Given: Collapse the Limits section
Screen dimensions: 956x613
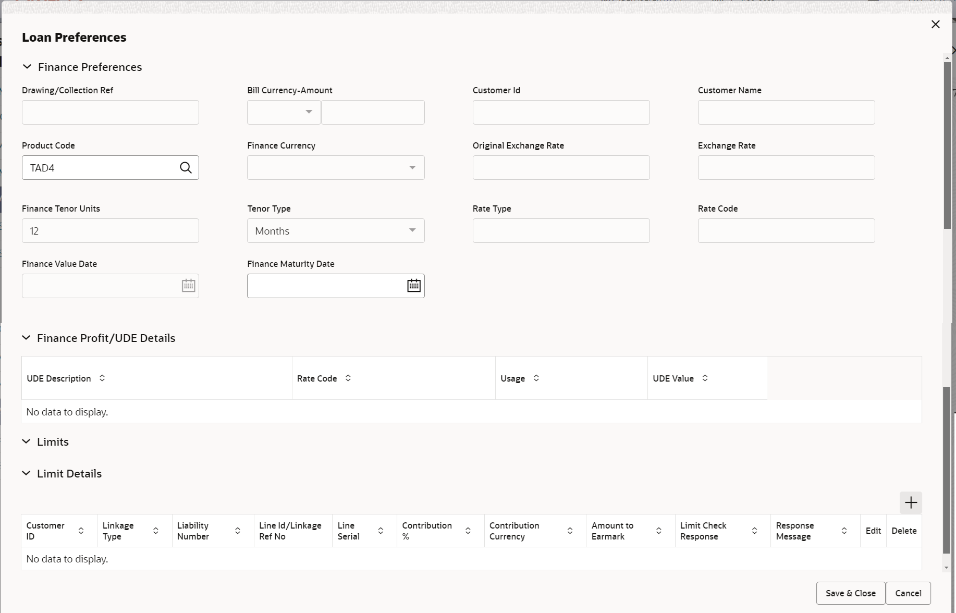Looking at the screenshot, I should click(26, 442).
